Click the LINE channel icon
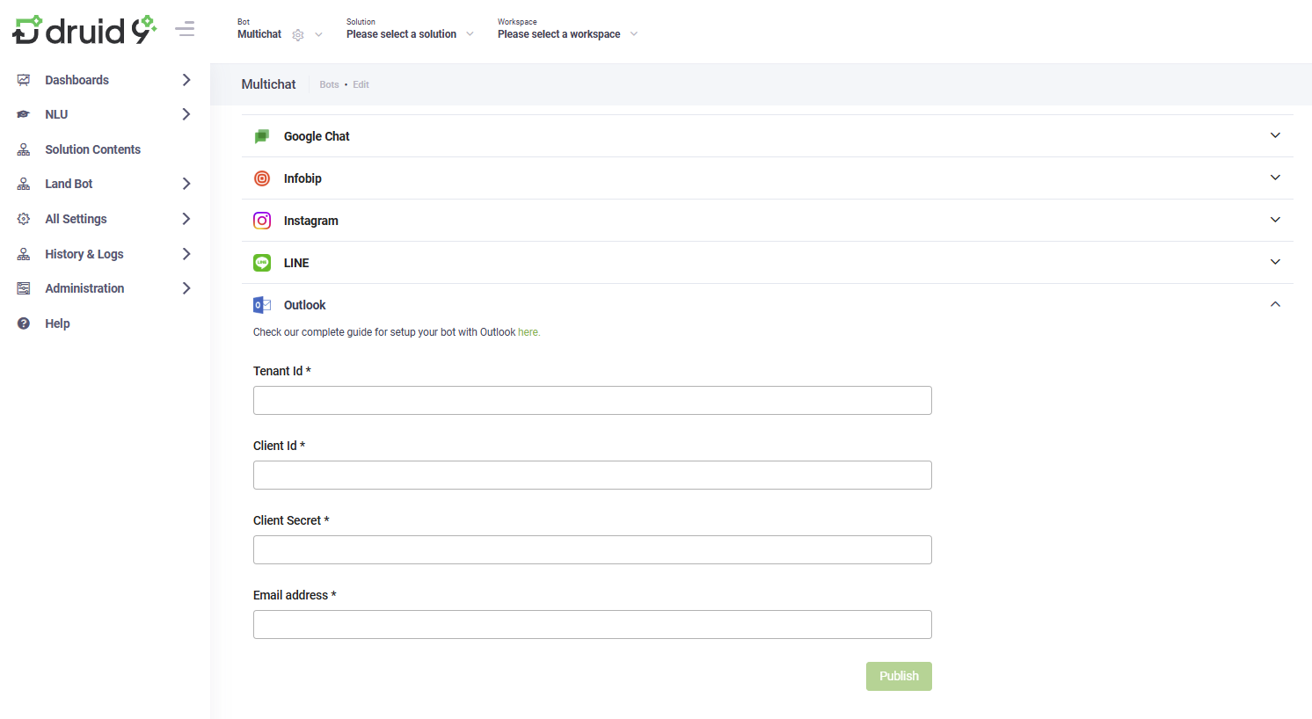1312x719 pixels. 262,263
